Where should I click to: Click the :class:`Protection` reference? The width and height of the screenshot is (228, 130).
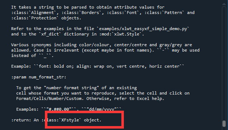(x=35, y=18)
